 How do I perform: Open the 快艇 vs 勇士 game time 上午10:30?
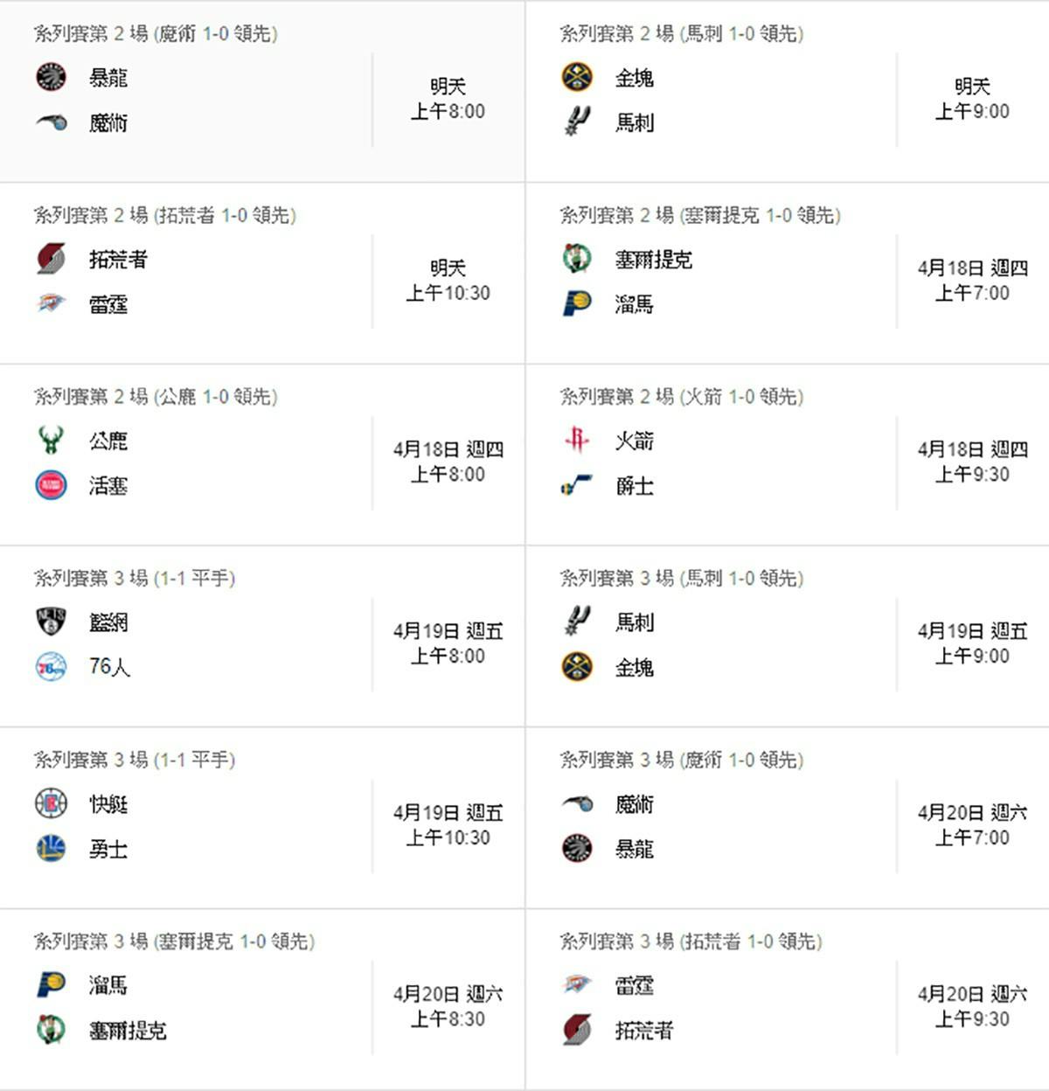tap(448, 837)
